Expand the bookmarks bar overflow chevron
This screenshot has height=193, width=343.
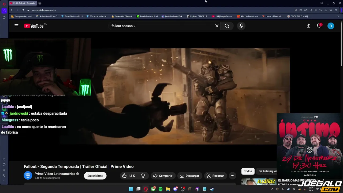point(338,16)
